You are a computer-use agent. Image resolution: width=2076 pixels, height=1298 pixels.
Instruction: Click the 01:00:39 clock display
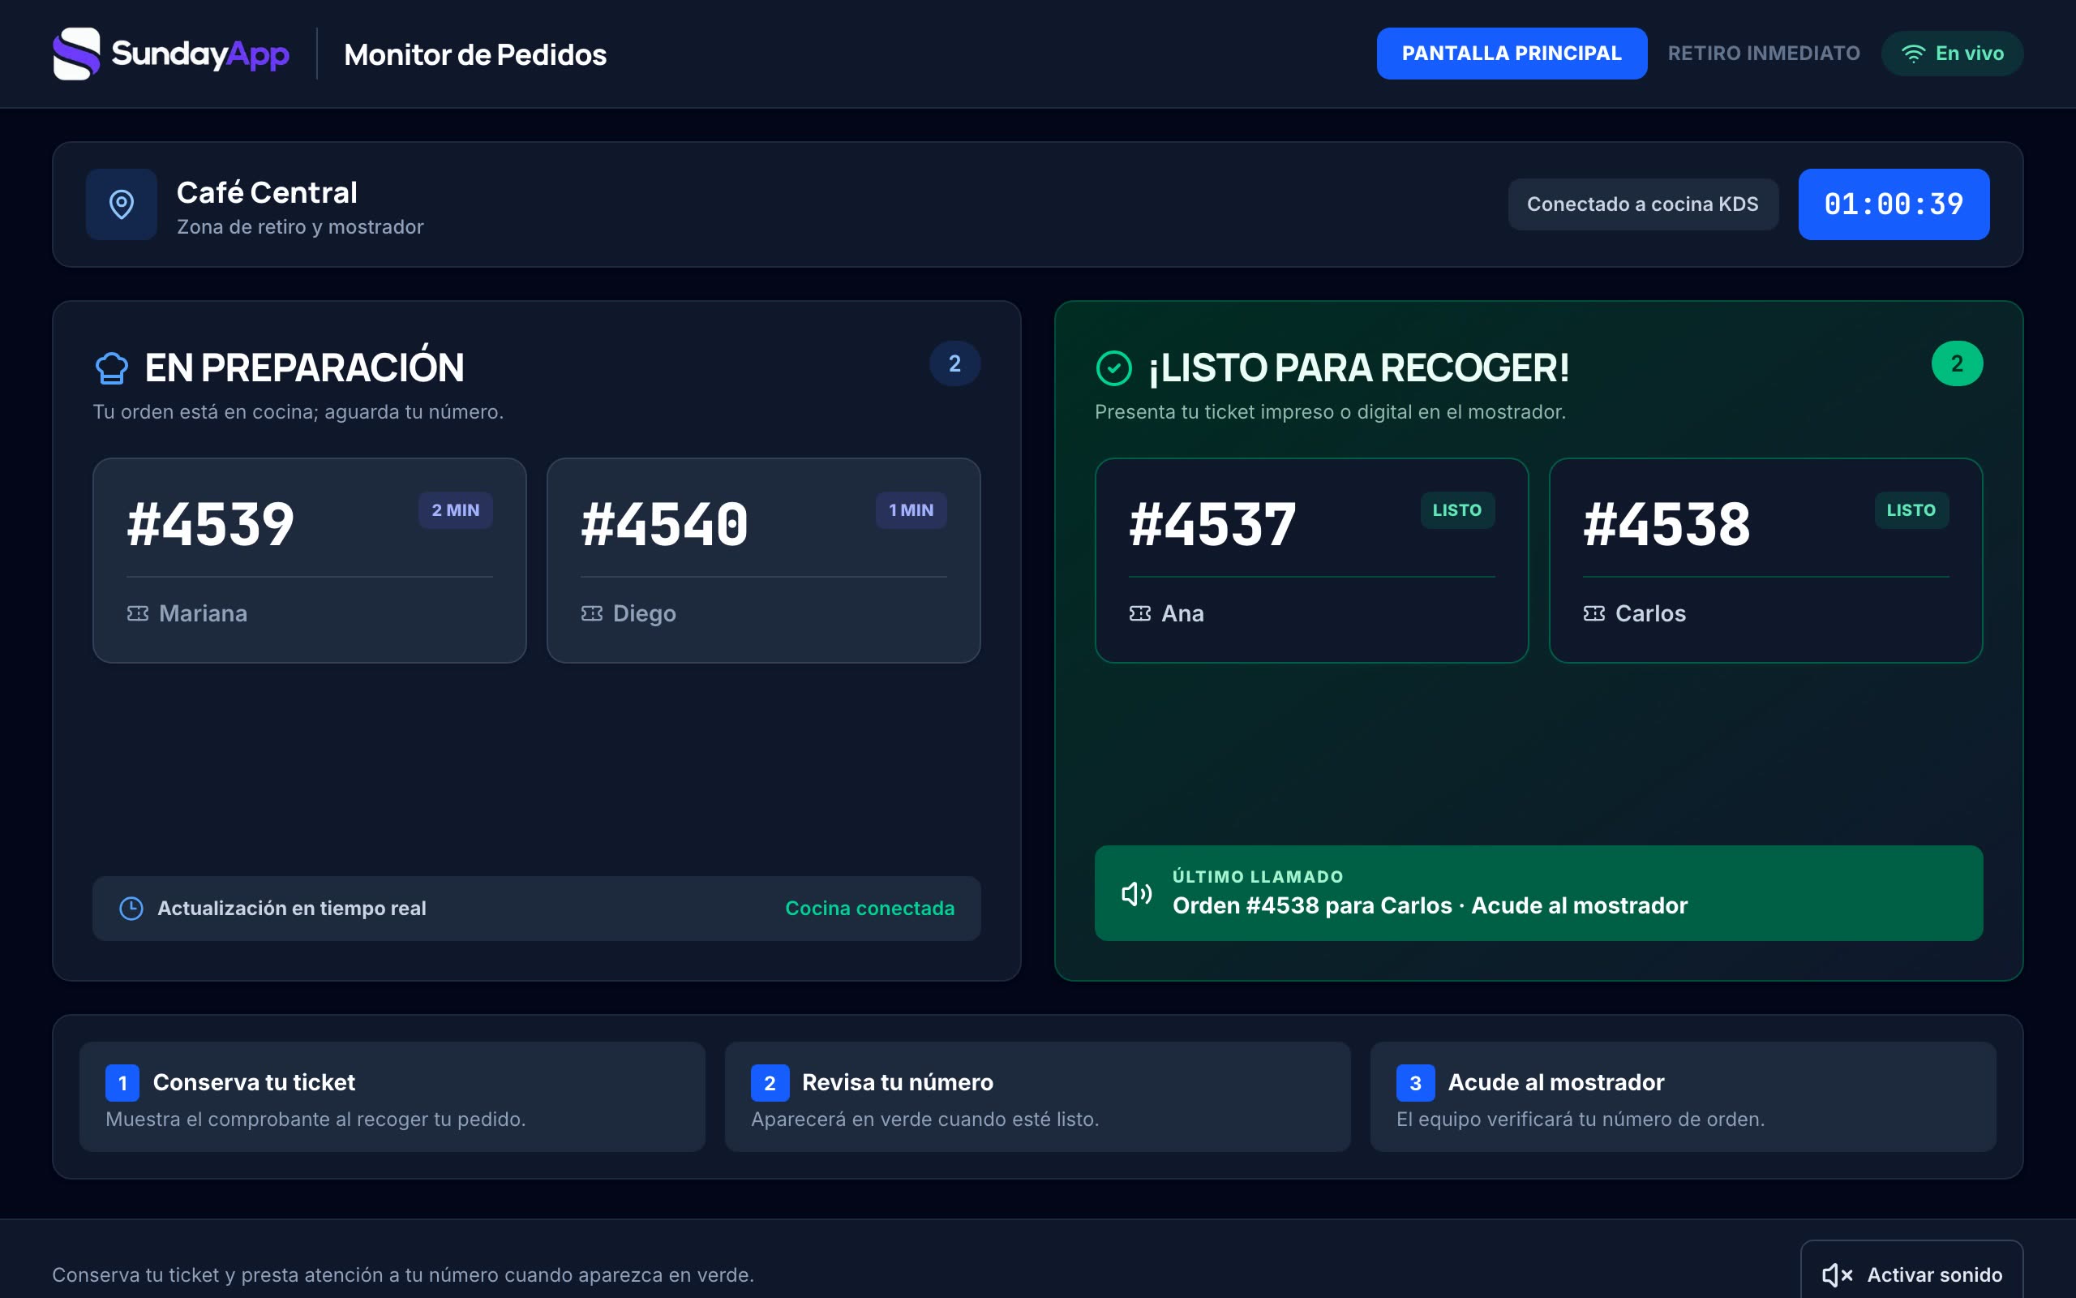click(x=1894, y=204)
